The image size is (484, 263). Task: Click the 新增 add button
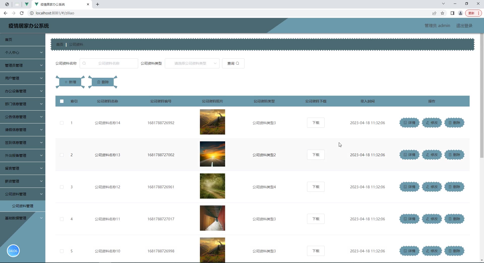coord(70,82)
